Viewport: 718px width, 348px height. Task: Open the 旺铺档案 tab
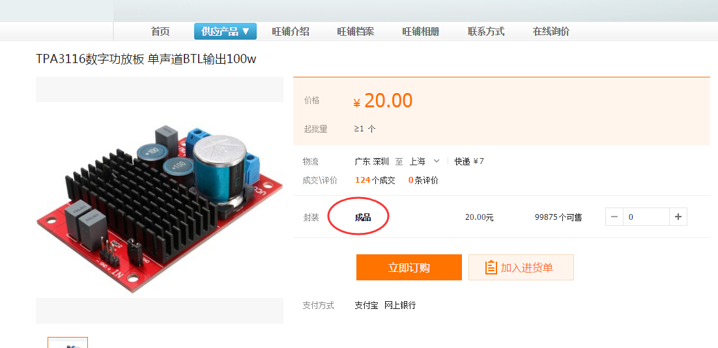point(356,32)
